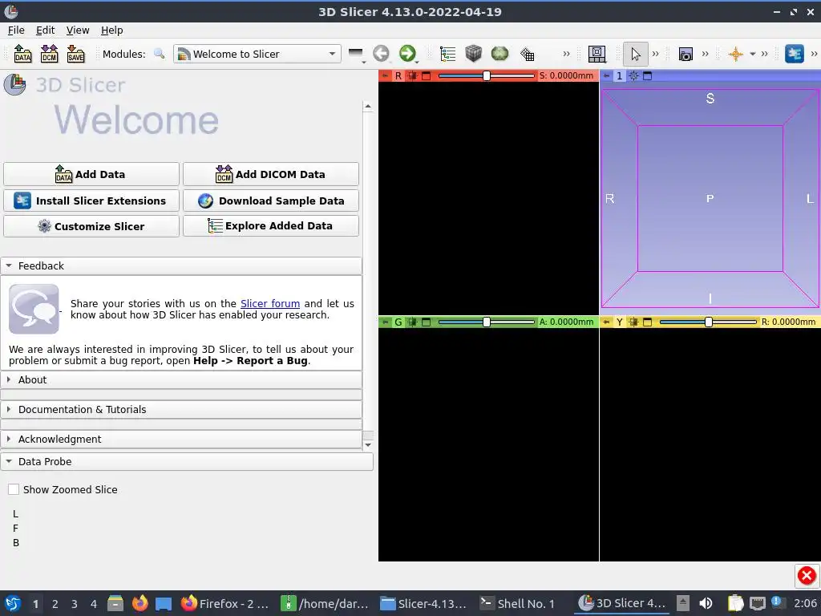This screenshot has width=821, height=616.
Task: Expand the Acknowledgment section
Action: click(x=181, y=439)
